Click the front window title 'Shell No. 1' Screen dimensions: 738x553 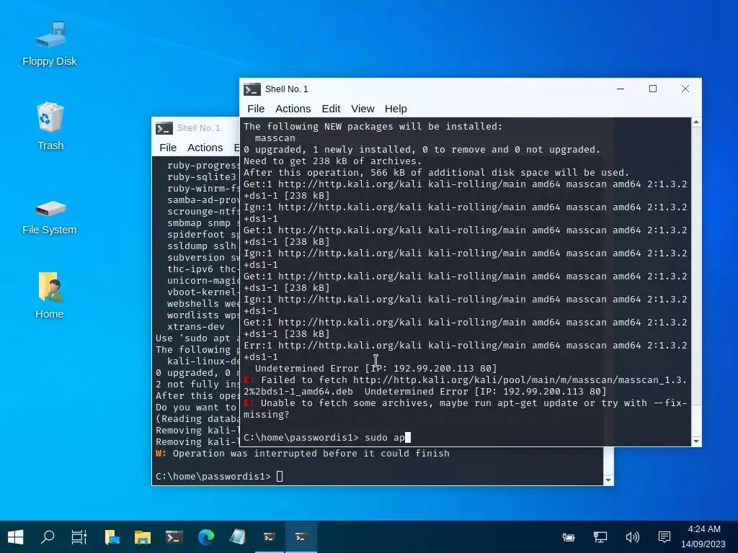point(287,89)
